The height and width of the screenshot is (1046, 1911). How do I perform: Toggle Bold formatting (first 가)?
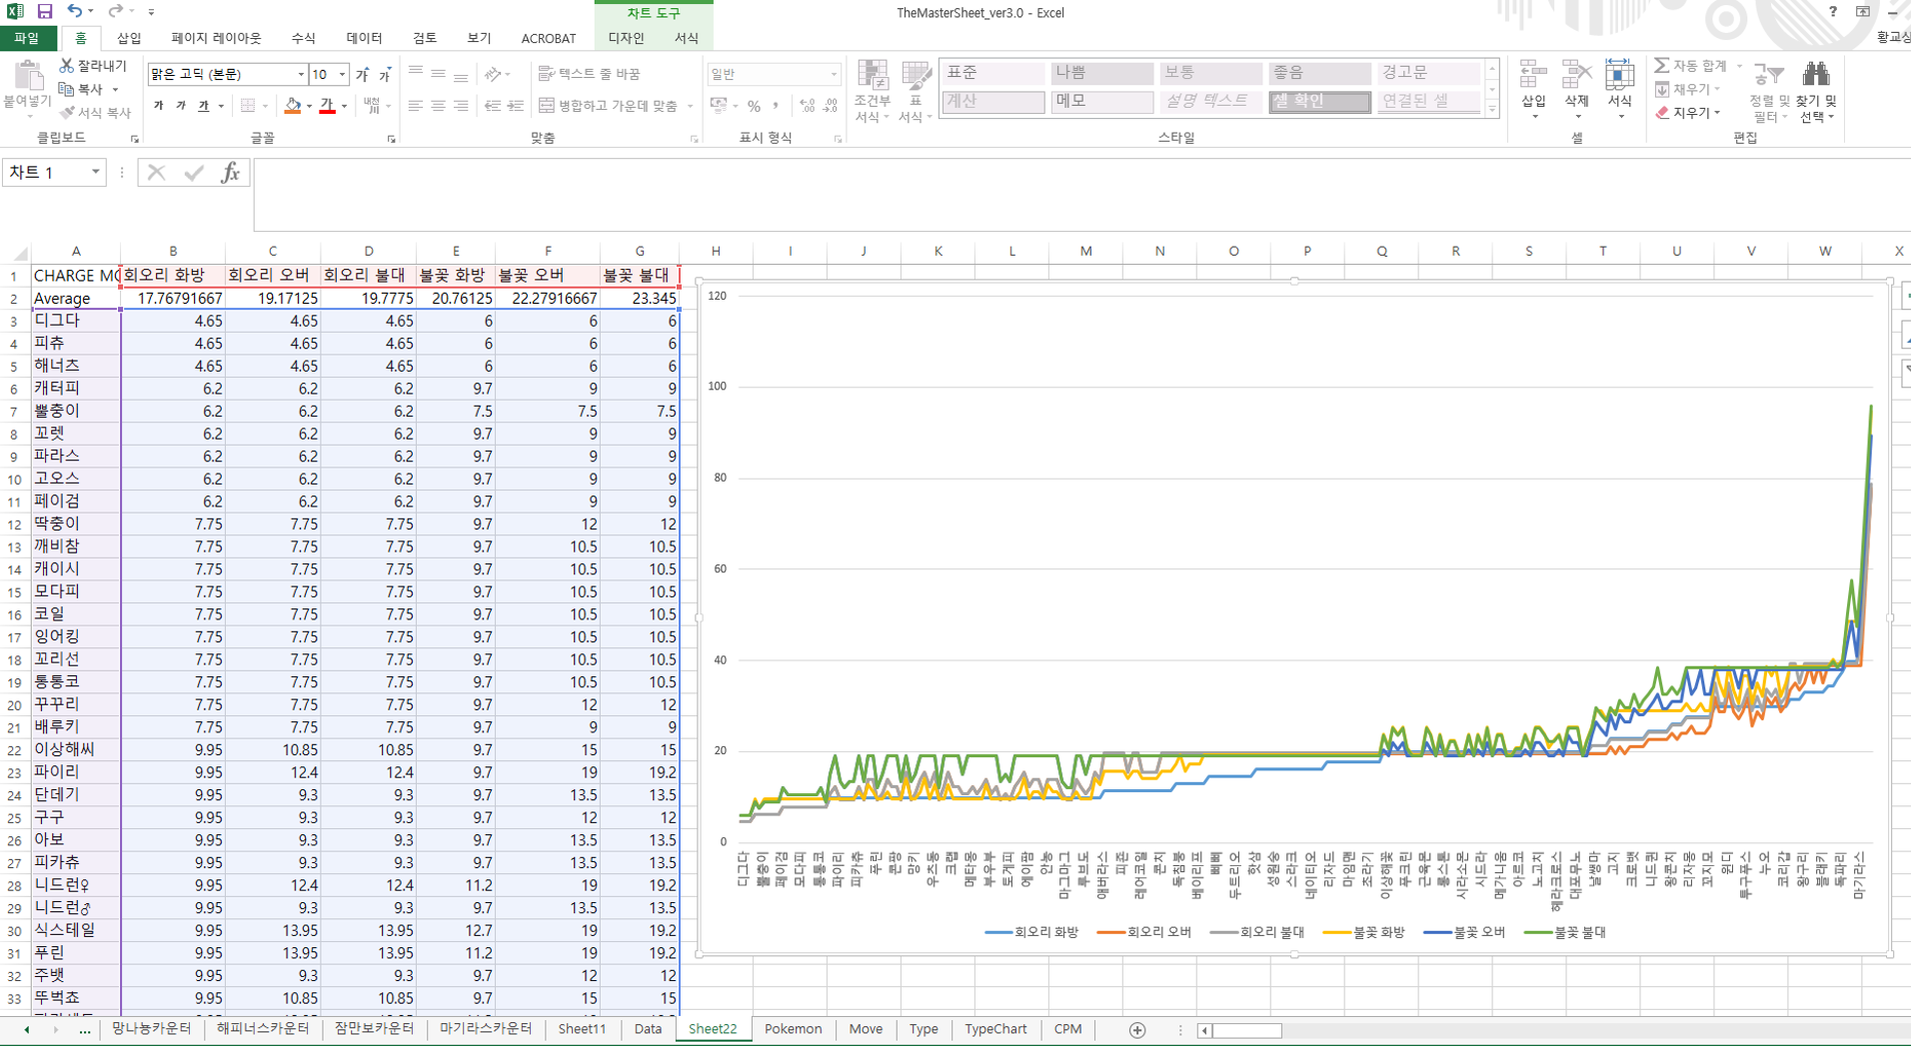pos(159,106)
